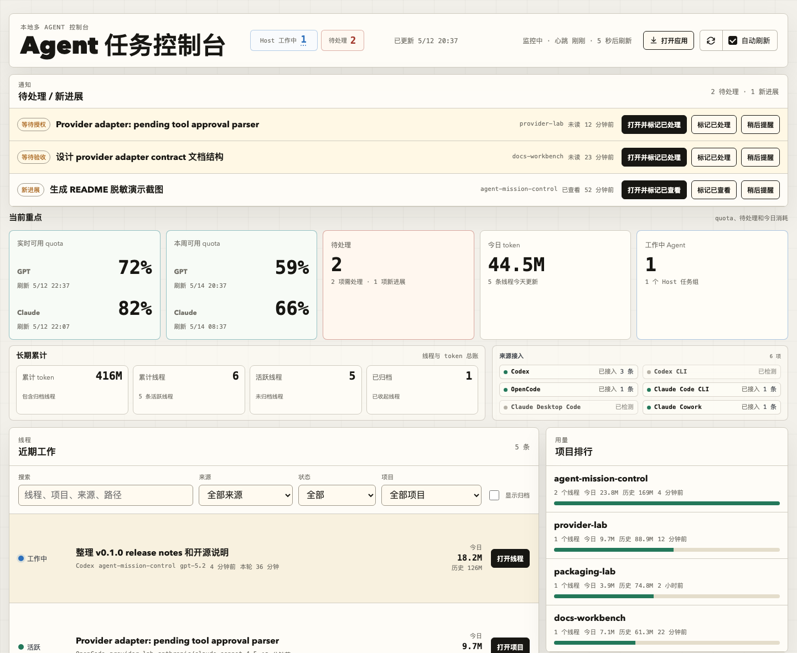Screen dimensions: 797x653
Task: Open the 工作中 Agent card
Action: (712, 285)
